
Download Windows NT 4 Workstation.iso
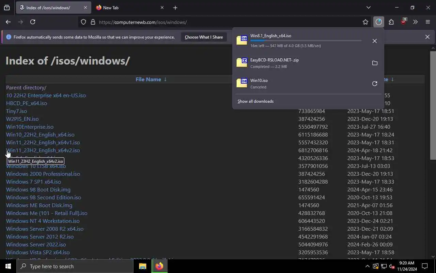coord(43,221)
